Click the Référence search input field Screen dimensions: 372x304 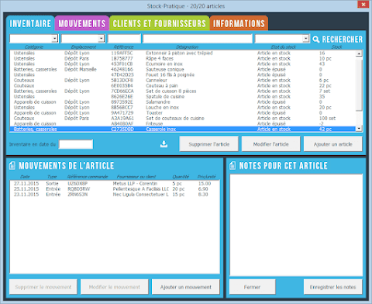124,39
